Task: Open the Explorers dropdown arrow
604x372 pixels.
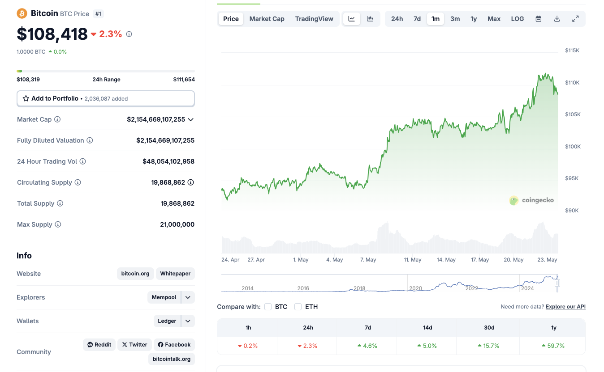Action: [x=188, y=297]
